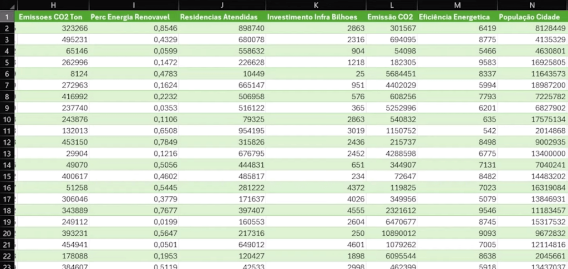This screenshot has width=568, height=269.
Task: Select cell with value 306046
Action: click(53, 199)
